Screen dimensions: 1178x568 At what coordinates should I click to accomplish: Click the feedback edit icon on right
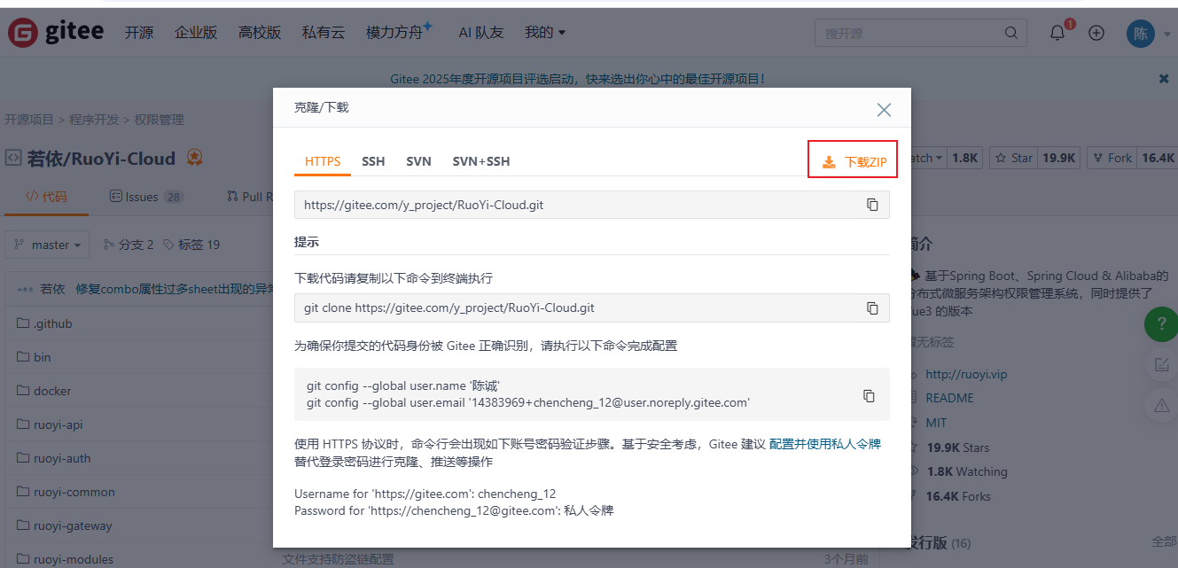coord(1161,364)
